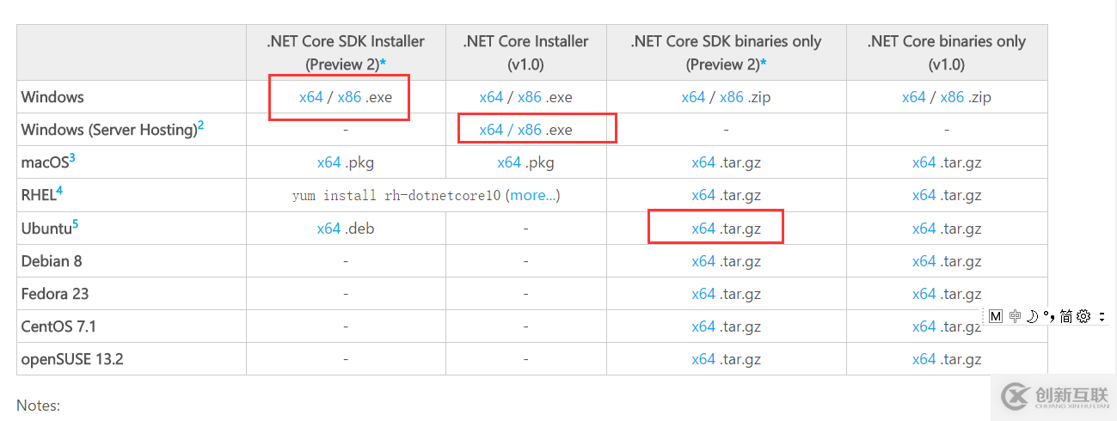Viewport: 1117px width, 421px height.
Task: Download Windows x86 SDK Installer .exe
Action: [x=349, y=97]
